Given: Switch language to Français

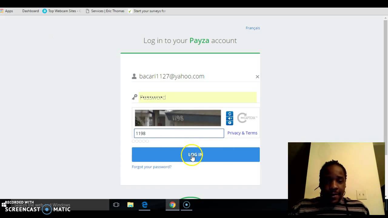Looking at the screenshot, I should (x=253, y=28).
